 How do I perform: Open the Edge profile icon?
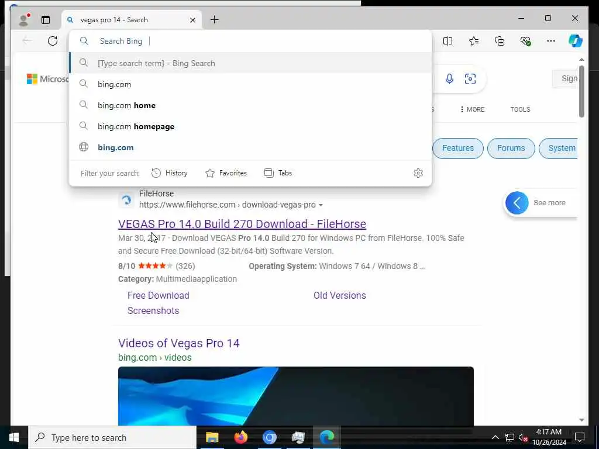[24, 20]
